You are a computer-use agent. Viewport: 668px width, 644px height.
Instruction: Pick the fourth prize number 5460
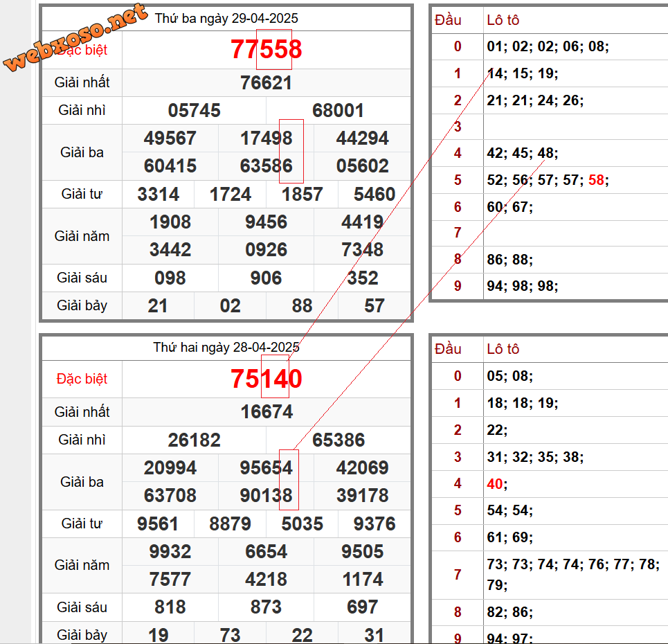[x=374, y=195]
